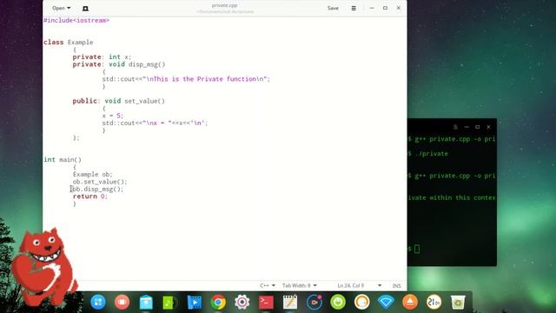Save the private.cpp file
556x313 pixels.
[333, 8]
